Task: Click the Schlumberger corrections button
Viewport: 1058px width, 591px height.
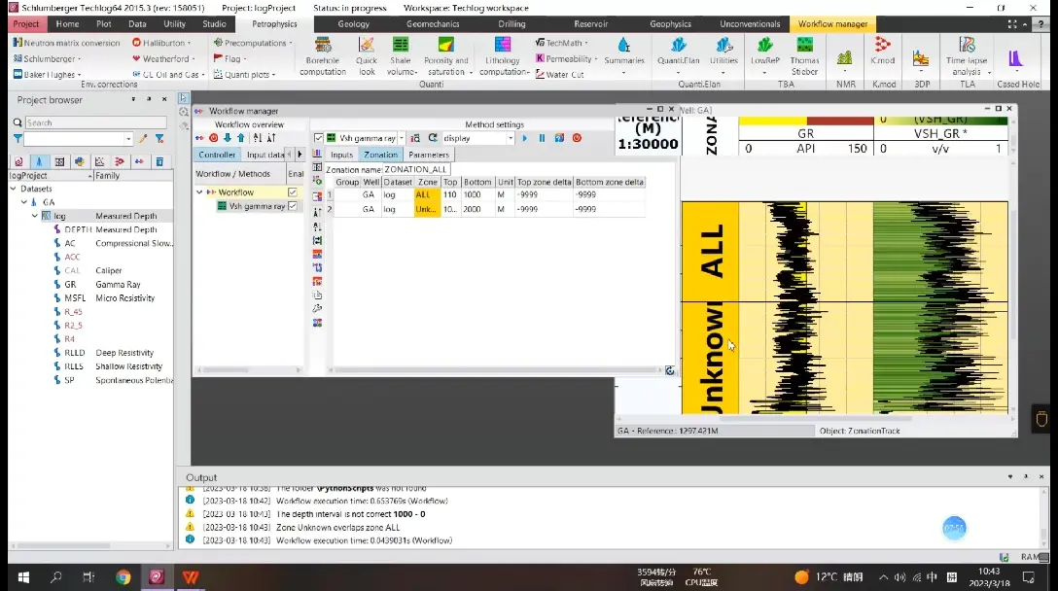Action: (x=47, y=58)
